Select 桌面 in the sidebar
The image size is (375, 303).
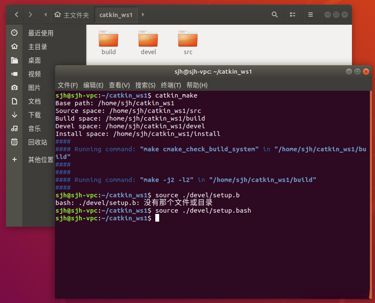[x=35, y=60]
